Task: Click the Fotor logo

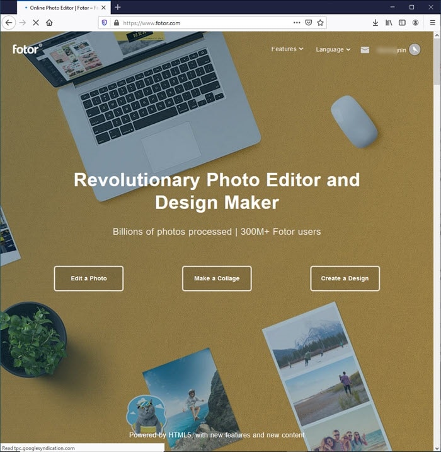Action: point(27,49)
